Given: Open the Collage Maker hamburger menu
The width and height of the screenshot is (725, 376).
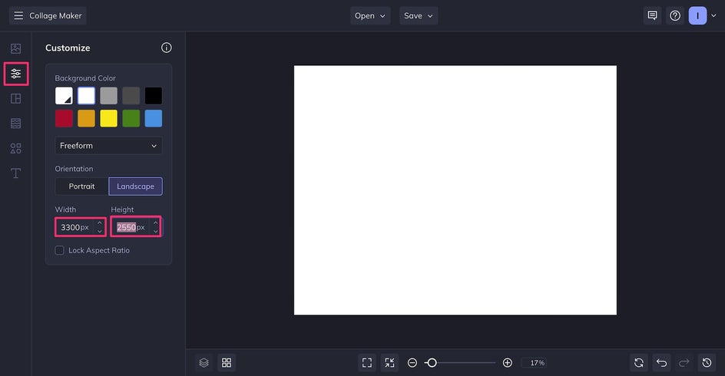Looking at the screenshot, I should tap(18, 15).
